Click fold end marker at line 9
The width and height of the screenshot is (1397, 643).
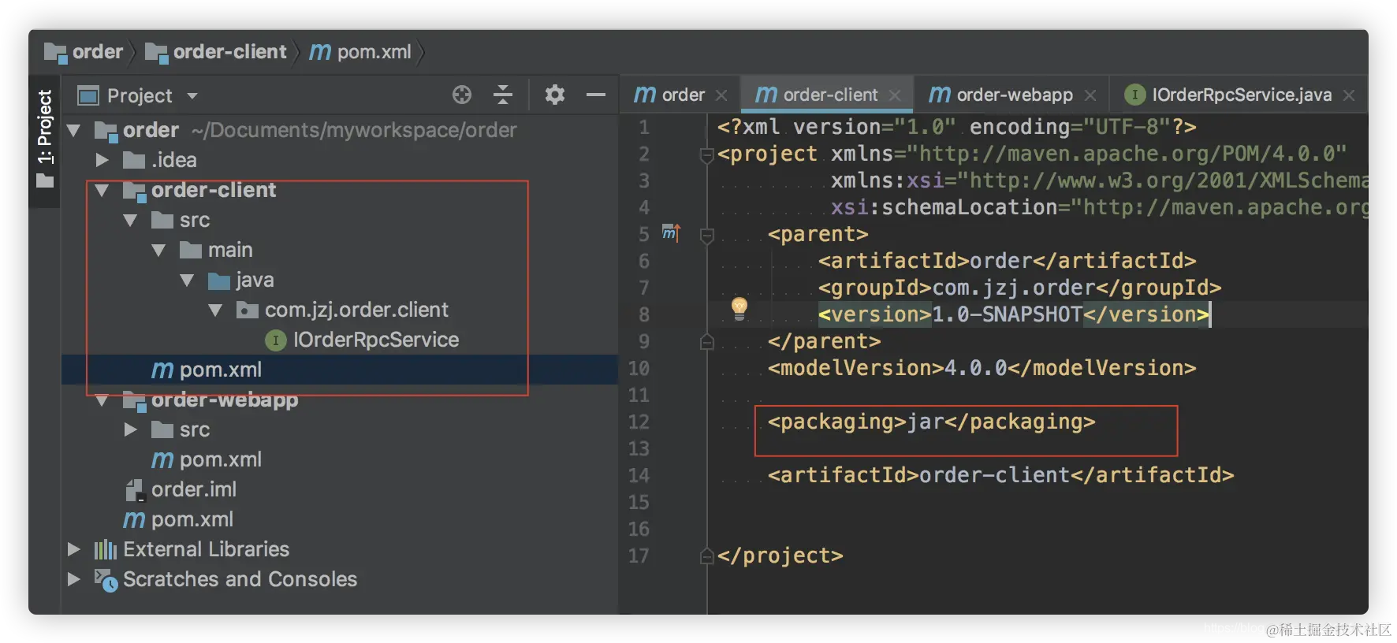(x=707, y=341)
